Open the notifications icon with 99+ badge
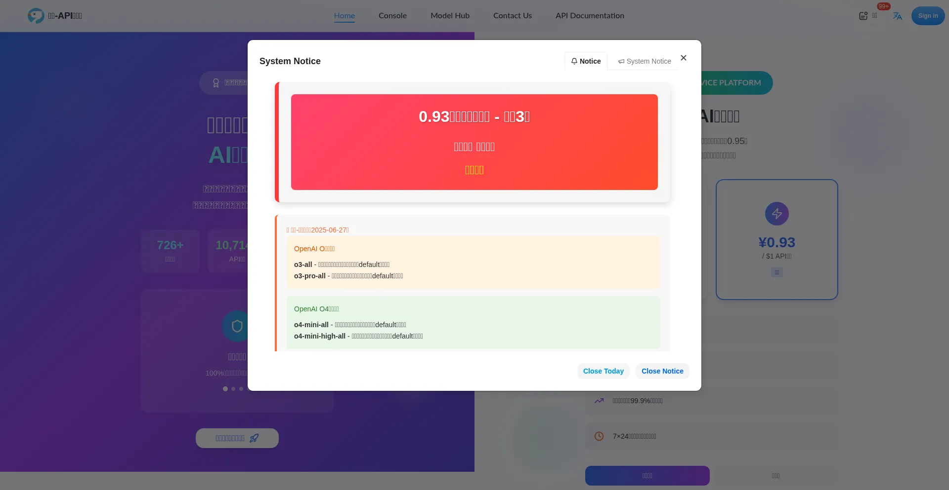Image resolution: width=949 pixels, height=490 pixels. (x=863, y=16)
